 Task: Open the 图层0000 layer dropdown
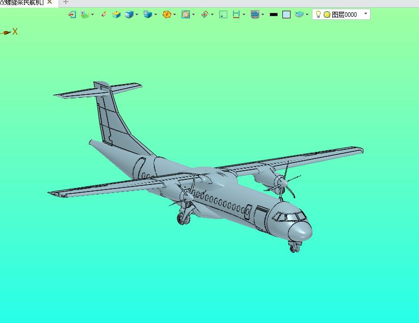[x=365, y=13]
